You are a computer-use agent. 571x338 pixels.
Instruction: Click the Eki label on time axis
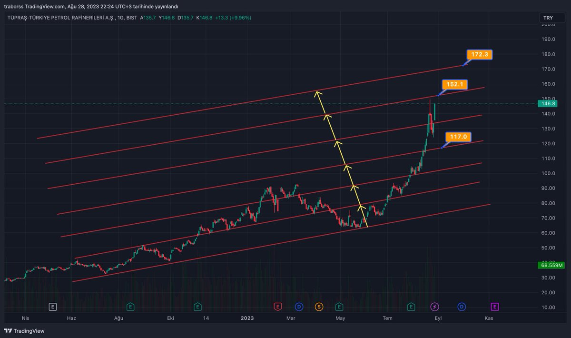click(170, 318)
